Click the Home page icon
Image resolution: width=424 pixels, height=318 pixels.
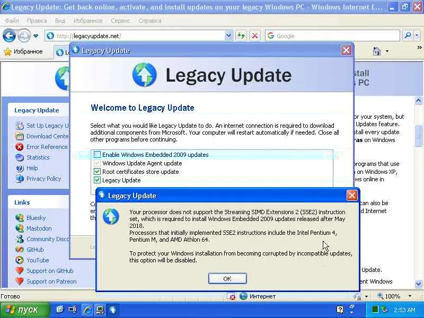pyautogui.click(x=377, y=51)
